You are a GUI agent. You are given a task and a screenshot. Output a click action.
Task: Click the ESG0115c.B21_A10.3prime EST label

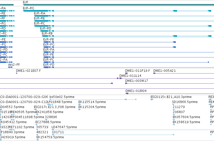(x=171, y=97)
